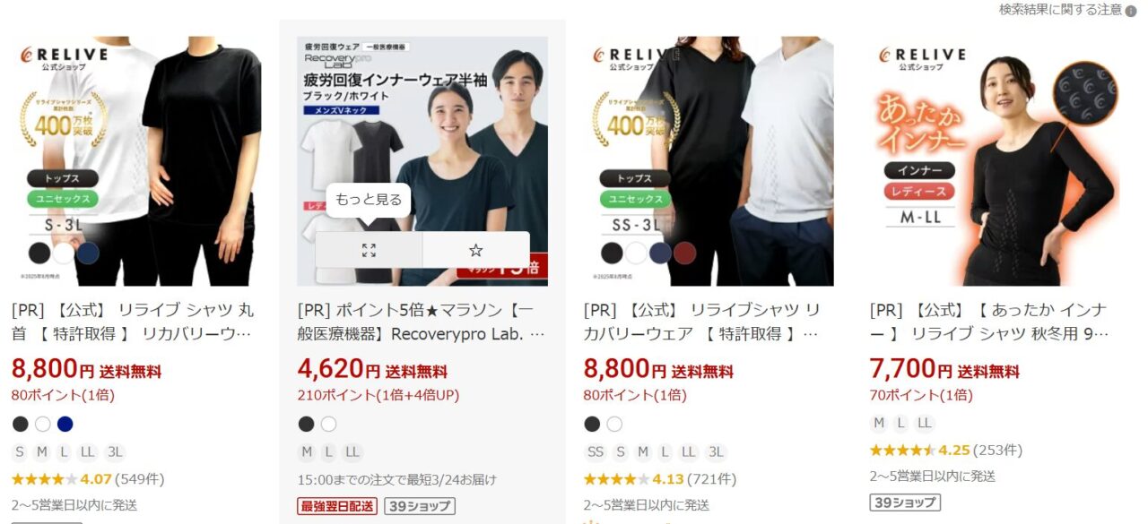The image size is (1148, 524).
Task: Open the search results notice info icon
Action: (x=1131, y=11)
